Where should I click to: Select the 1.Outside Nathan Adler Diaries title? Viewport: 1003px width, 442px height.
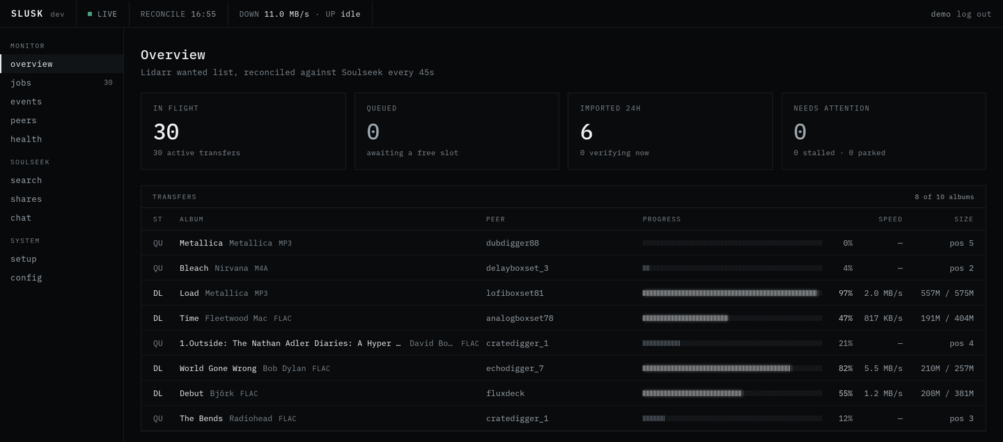(290, 343)
